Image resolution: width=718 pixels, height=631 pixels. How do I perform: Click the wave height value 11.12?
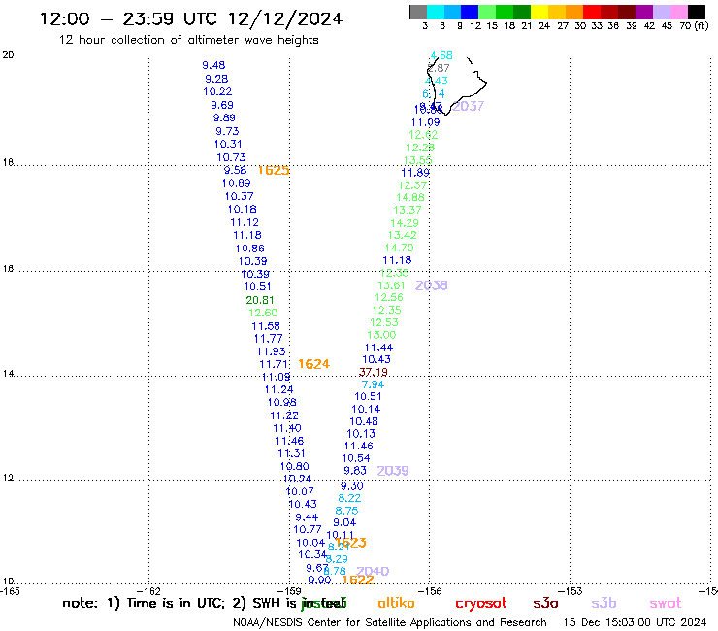[x=245, y=222]
